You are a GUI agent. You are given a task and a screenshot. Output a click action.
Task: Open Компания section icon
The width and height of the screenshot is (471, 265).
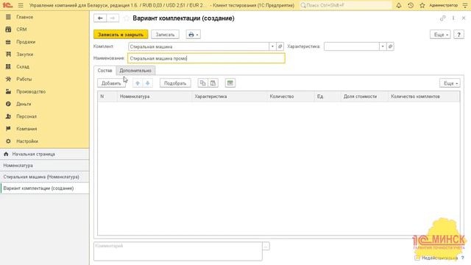click(8, 129)
